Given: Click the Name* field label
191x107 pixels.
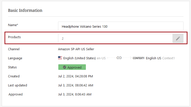Looking at the screenshot, I should (13, 25).
